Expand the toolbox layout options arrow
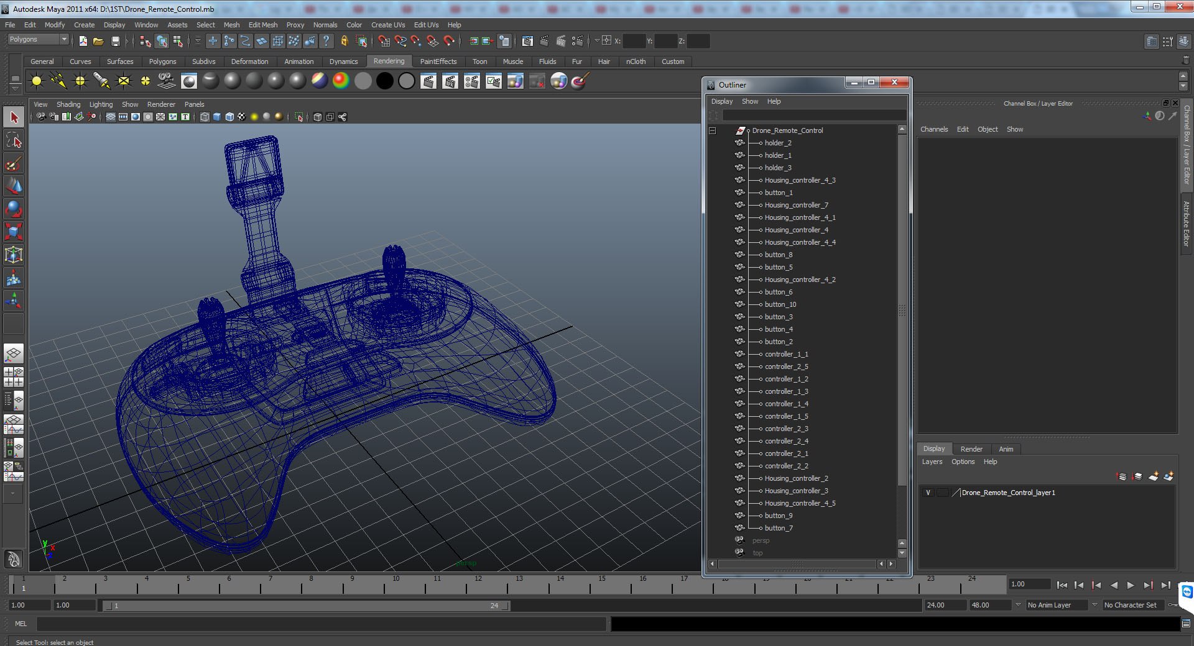The height and width of the screenshot is (646, 1194). [x=13, y=494]
